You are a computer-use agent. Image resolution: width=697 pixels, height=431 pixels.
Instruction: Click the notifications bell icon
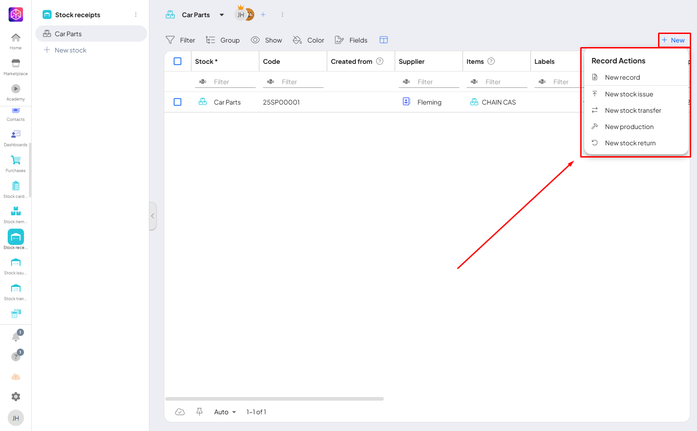pyautogui.click(x=16, y=336)
